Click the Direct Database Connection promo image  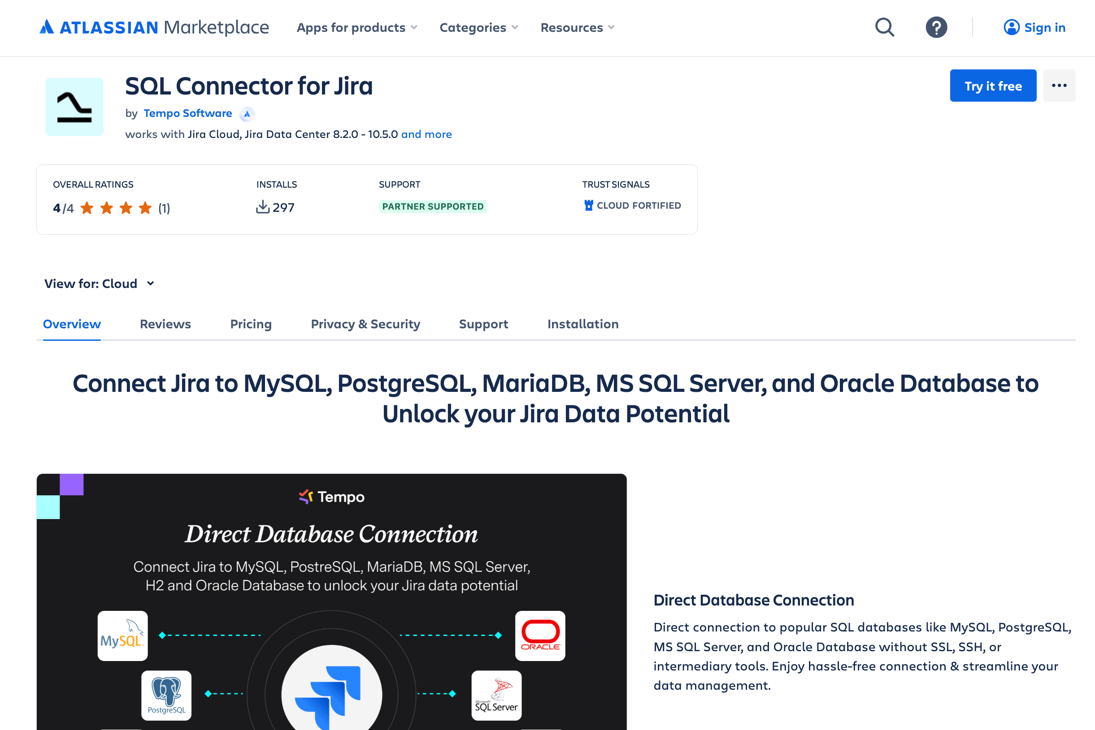331,601
